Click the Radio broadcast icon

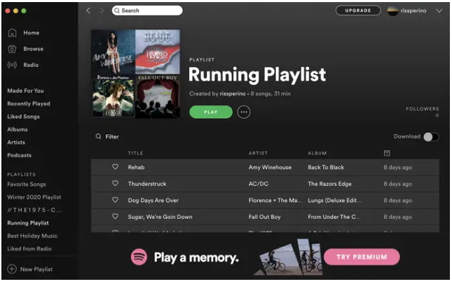[x=12, y=65]
